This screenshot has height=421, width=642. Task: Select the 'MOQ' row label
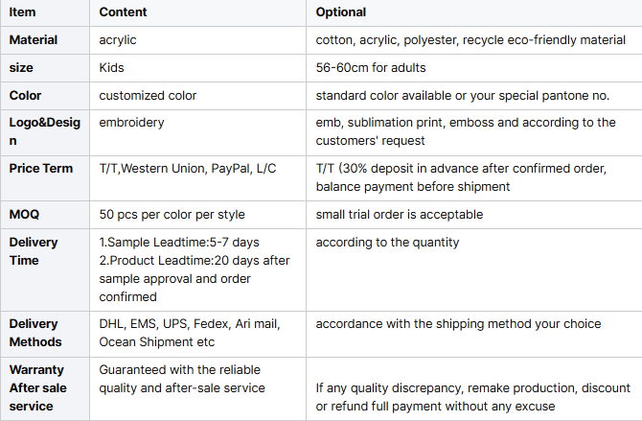(x=24, y=215)
